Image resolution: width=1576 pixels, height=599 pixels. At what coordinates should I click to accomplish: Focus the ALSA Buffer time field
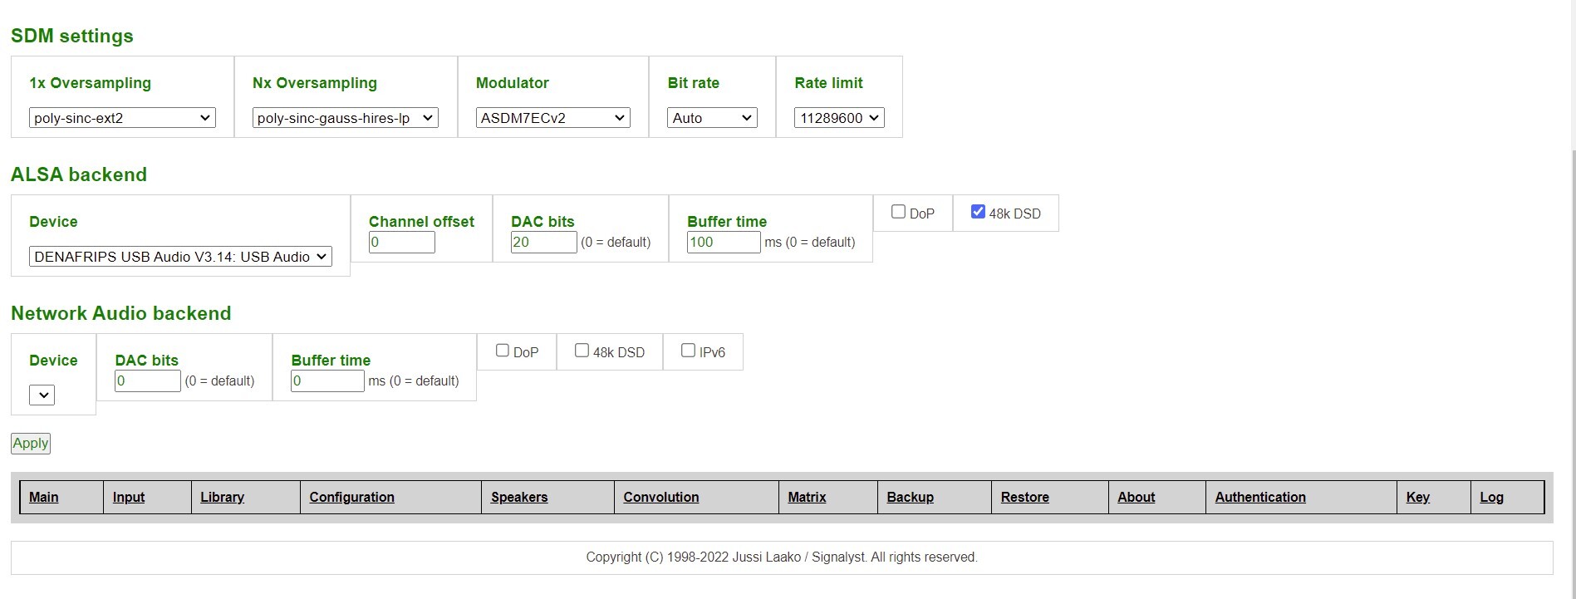click(x=723, y=243)
